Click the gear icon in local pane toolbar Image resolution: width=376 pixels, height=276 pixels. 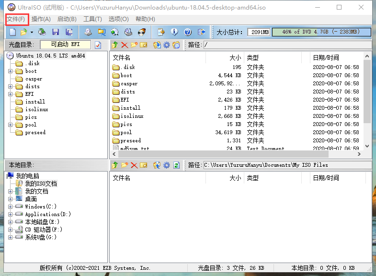point(167,165)
